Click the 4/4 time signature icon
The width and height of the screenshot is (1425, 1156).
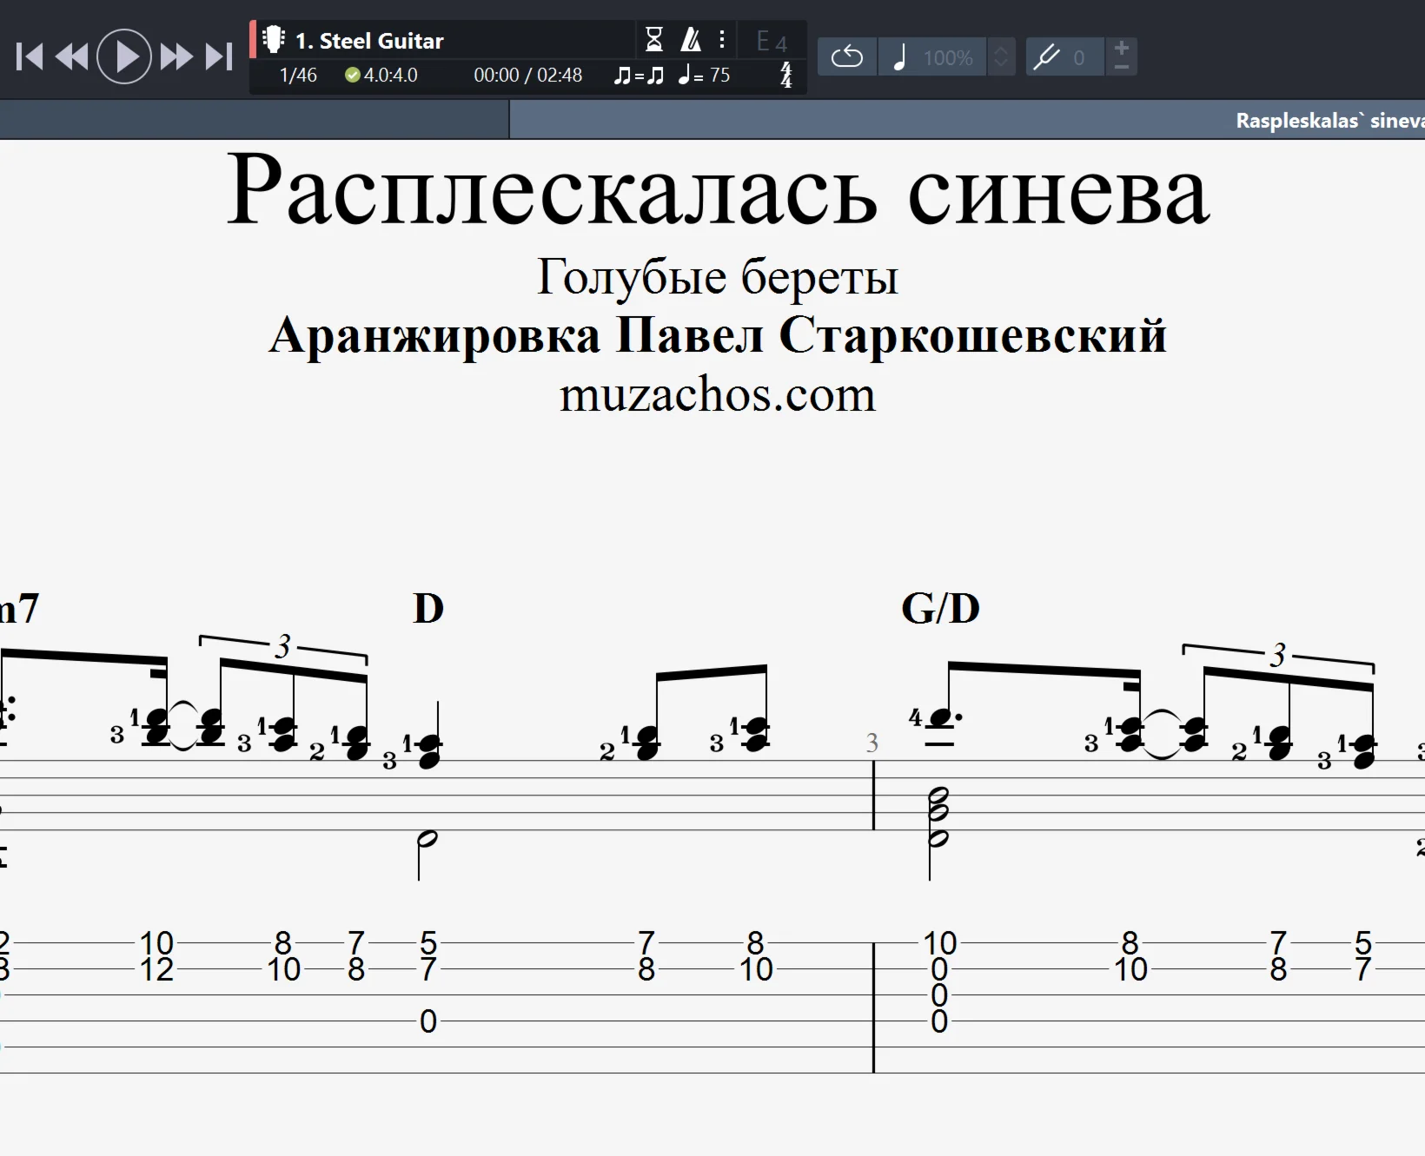pyautogui.click(x=786, y=75)
